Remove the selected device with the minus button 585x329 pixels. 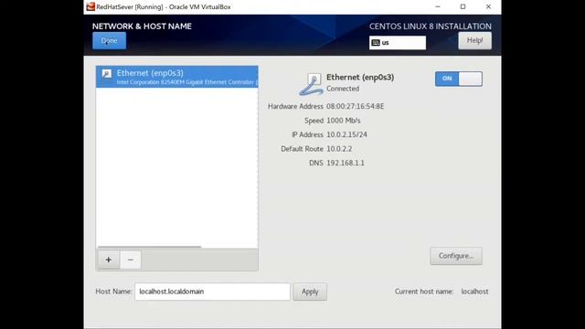130,260
